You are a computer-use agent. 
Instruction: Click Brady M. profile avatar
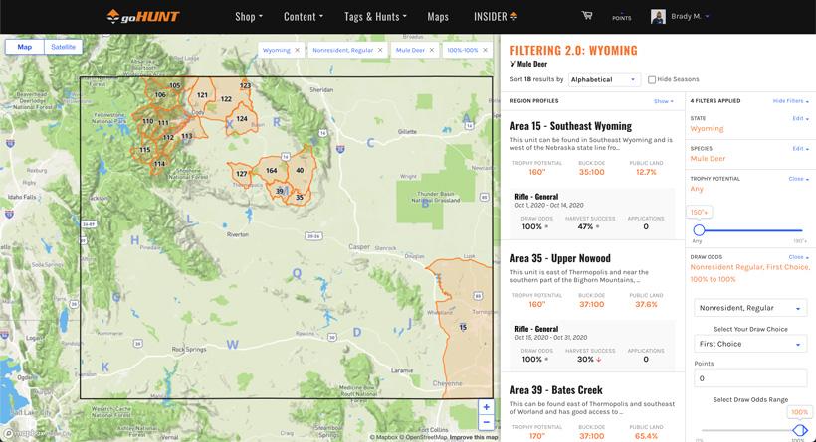point(658,17)
